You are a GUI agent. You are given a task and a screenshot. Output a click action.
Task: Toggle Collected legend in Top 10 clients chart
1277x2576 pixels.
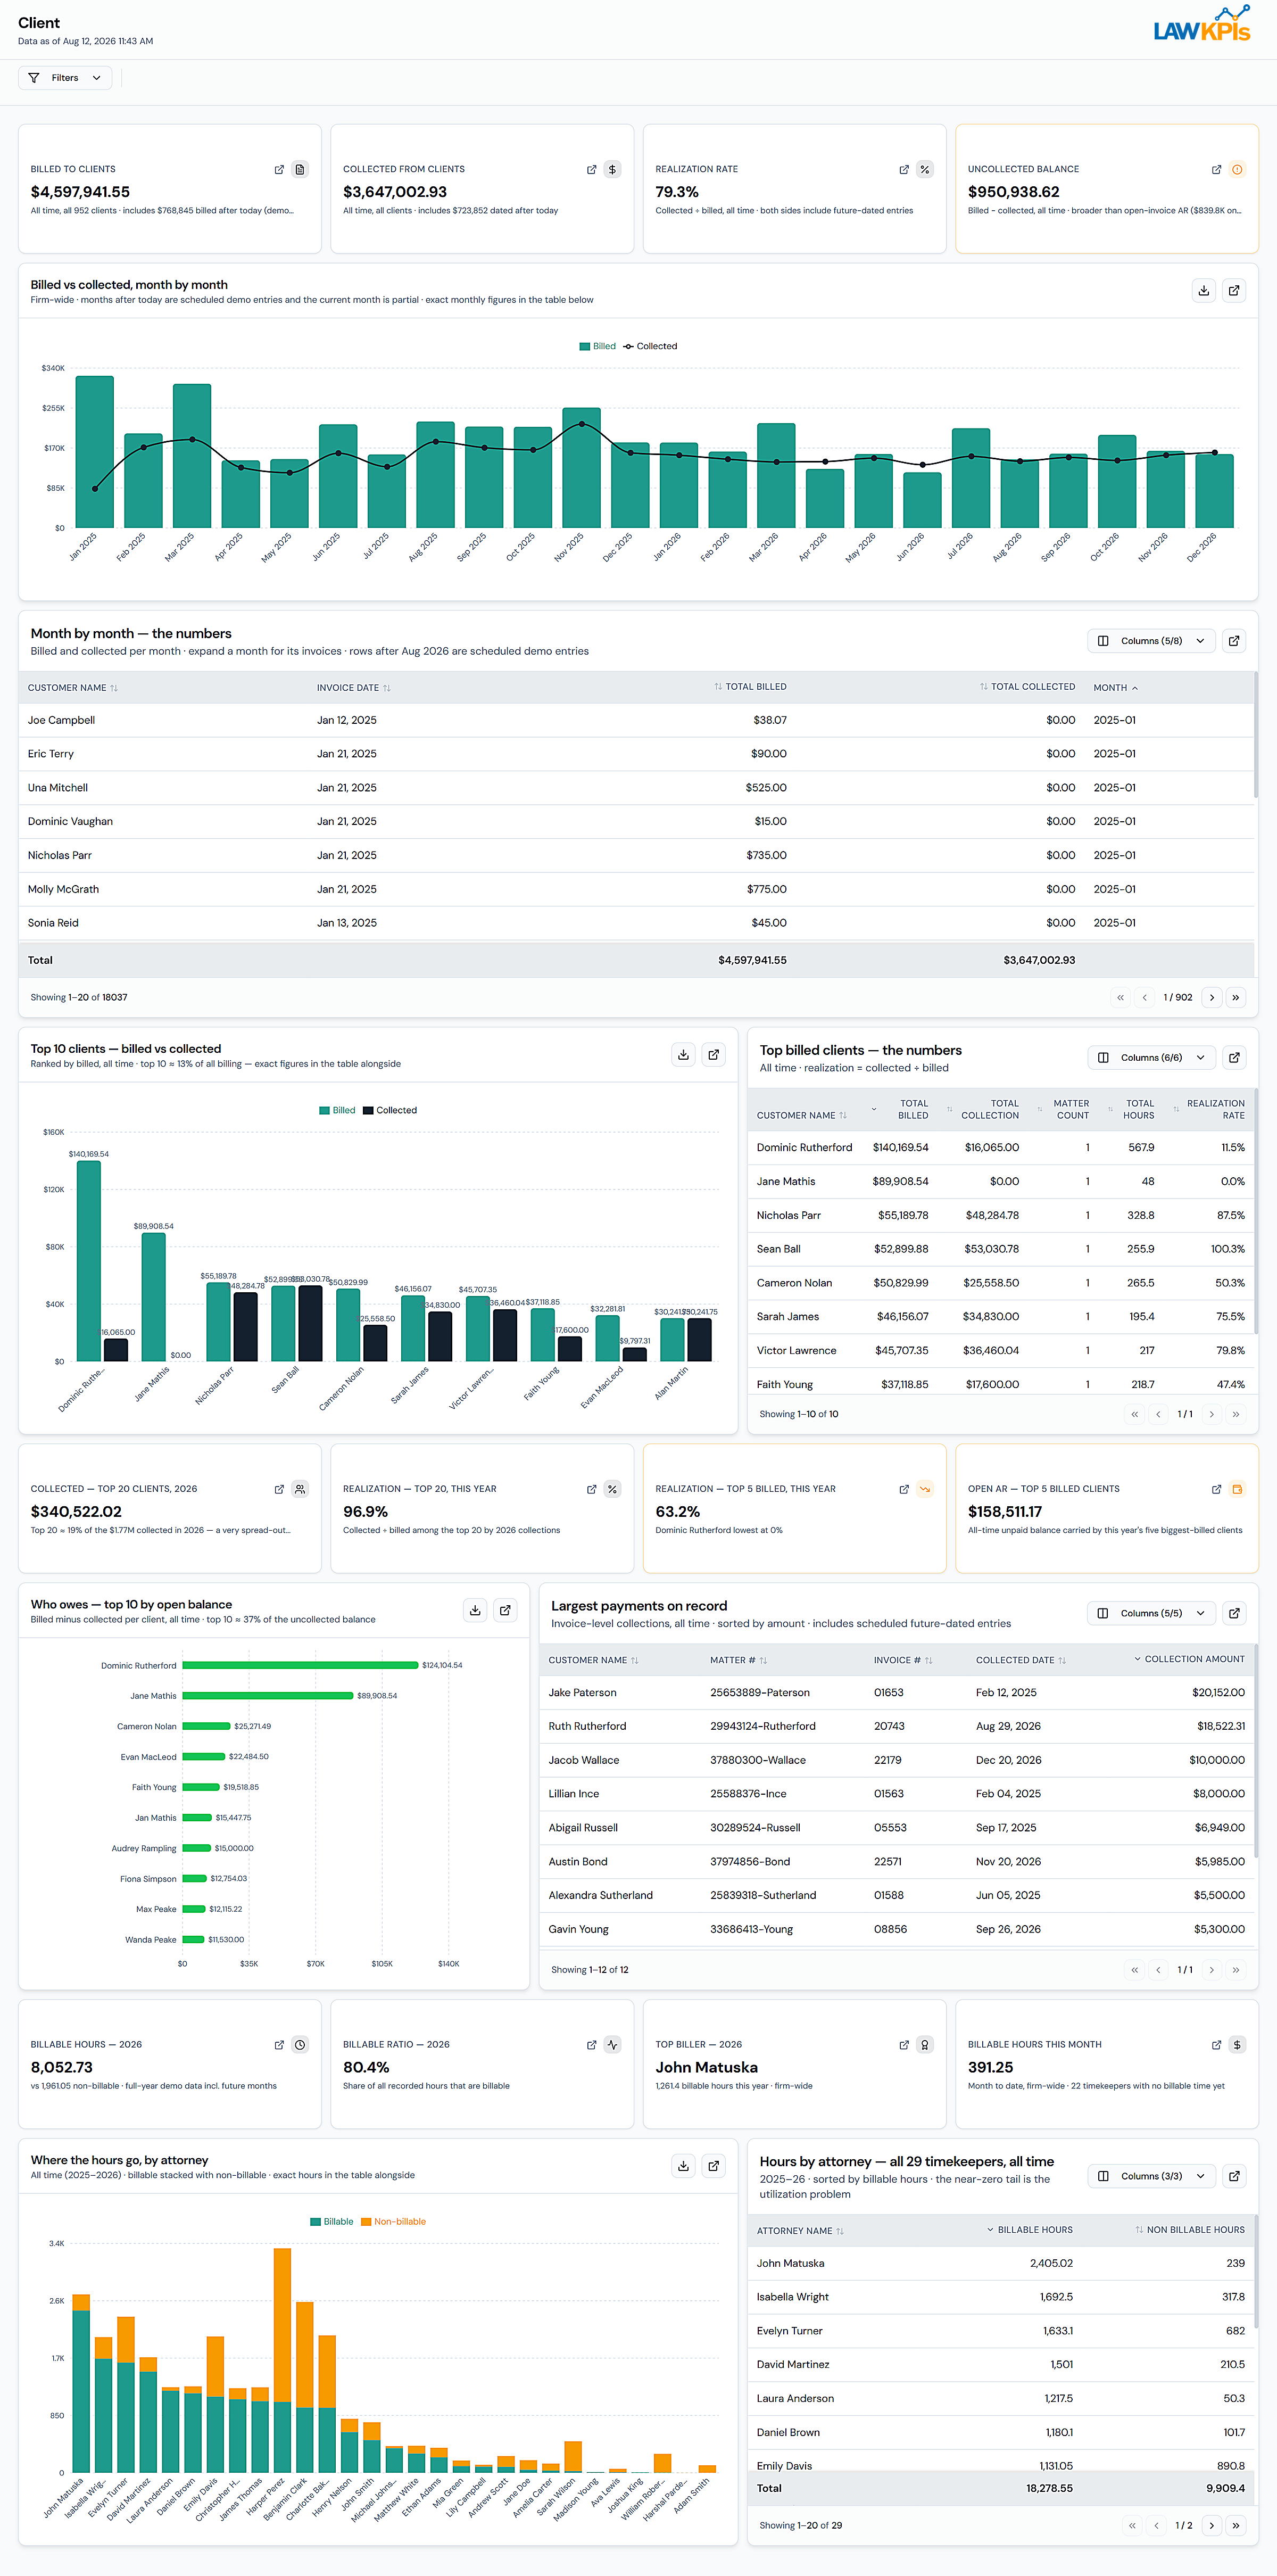pos(390,1111)
